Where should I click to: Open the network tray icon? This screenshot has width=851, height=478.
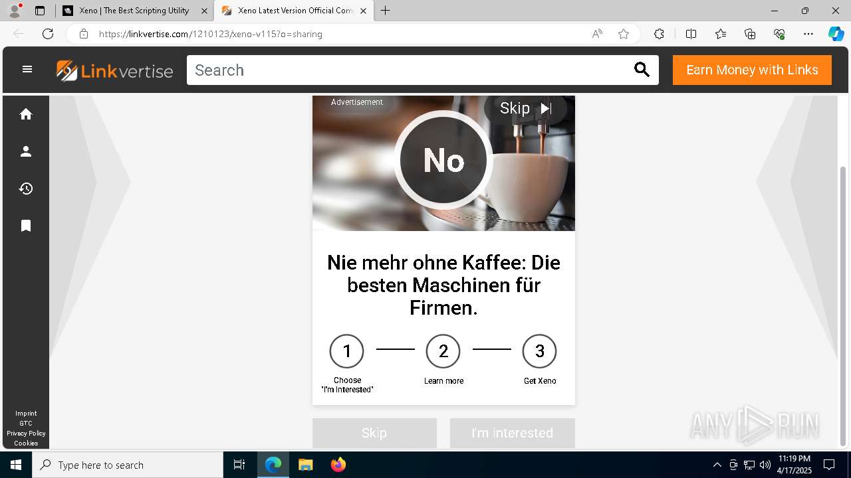(x=749, y=465)
